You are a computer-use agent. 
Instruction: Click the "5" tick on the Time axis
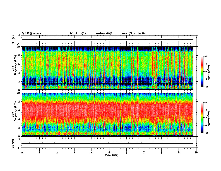tap(109, 153)
